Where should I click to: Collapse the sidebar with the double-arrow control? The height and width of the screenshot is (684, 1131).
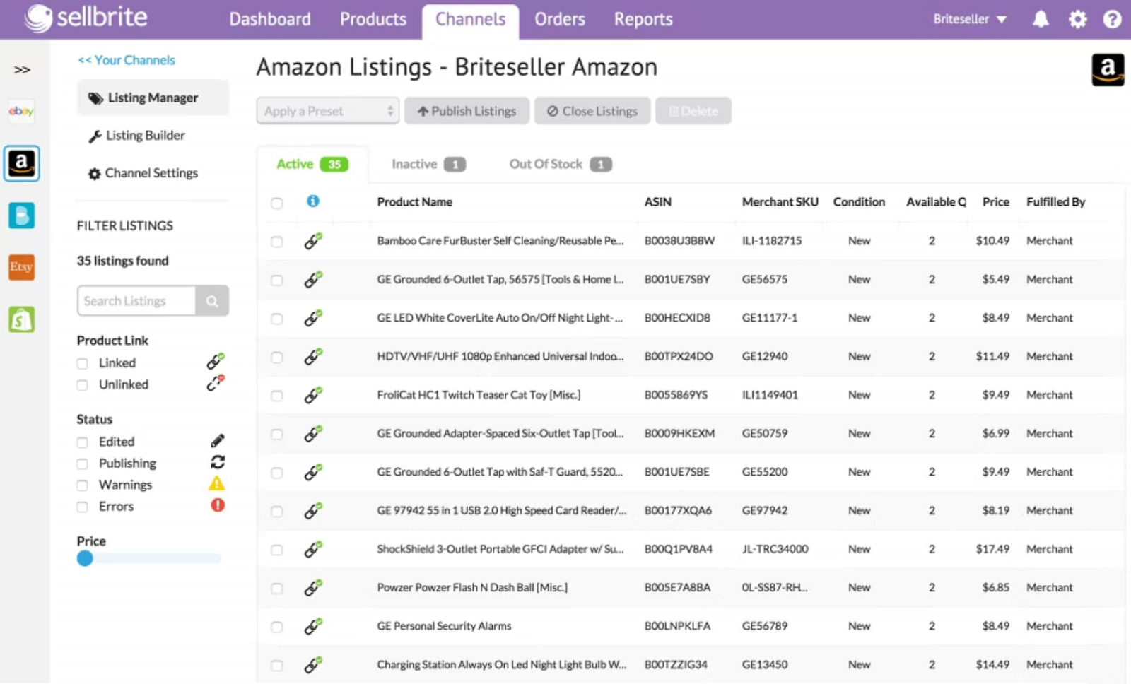click(23, 69)
